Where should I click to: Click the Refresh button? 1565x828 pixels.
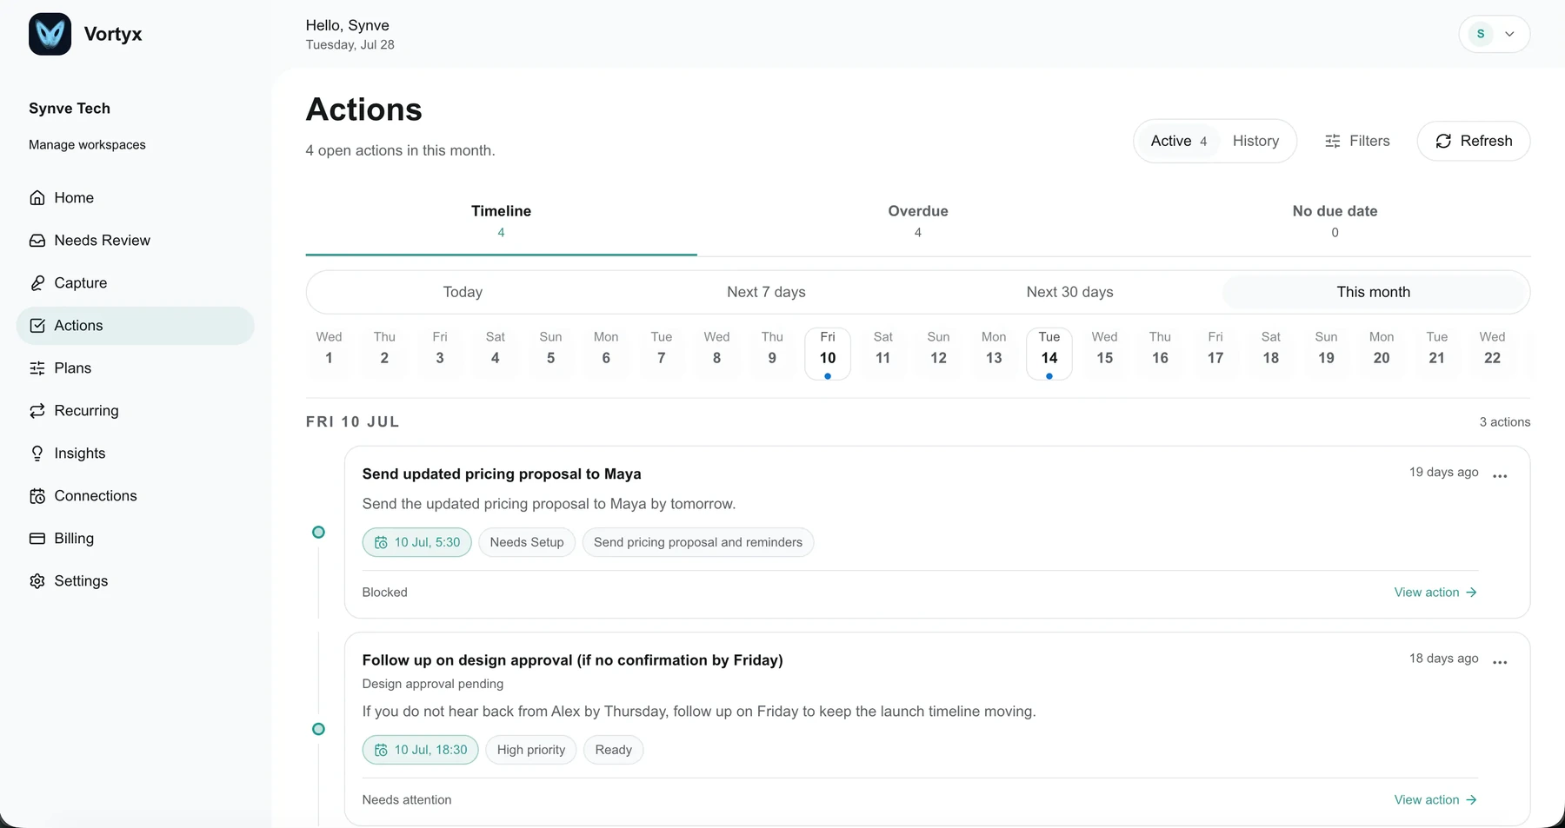[x=1474, y=141]
